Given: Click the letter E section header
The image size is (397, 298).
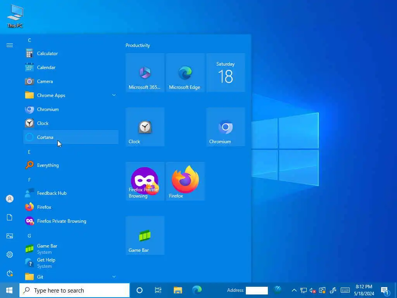Looking at the screenshot, I should click(x=29, y=152).
